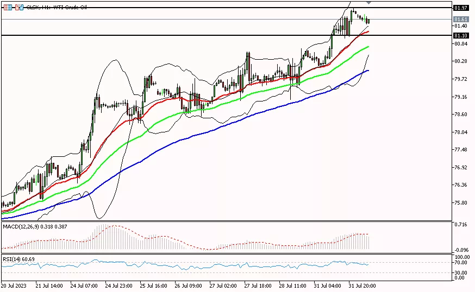Click the one-click trading panel icon
The image size is (475, 292).
19,7
